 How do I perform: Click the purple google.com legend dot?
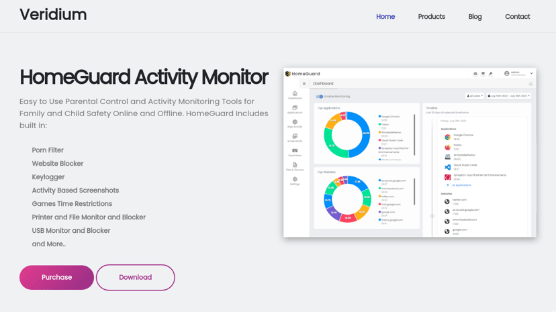379,212
